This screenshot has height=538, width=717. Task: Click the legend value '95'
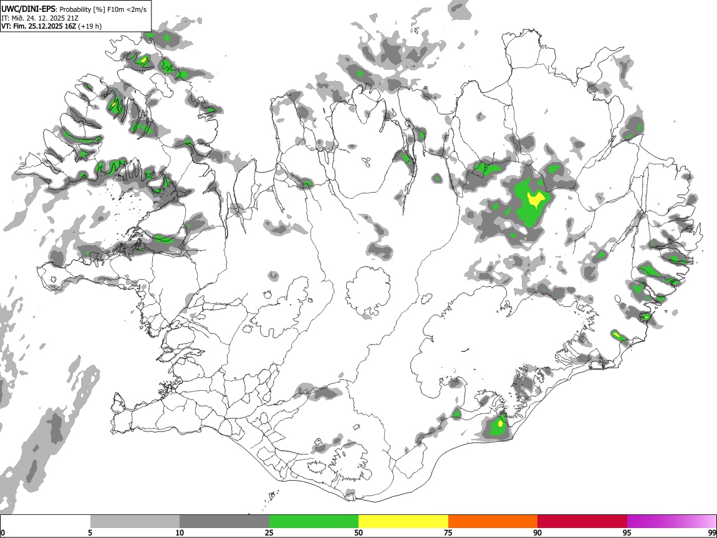627,532
